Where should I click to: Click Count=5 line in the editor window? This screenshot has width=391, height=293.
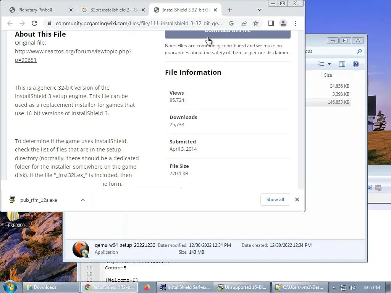click(x=115, y=268)
